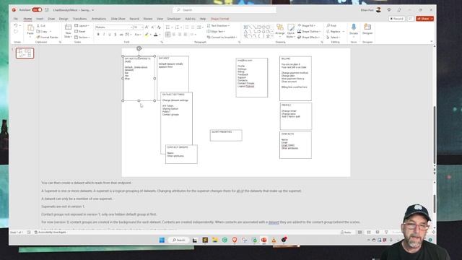Click Convert to SmartArt
462x260 pixels.
click(222, 37)
